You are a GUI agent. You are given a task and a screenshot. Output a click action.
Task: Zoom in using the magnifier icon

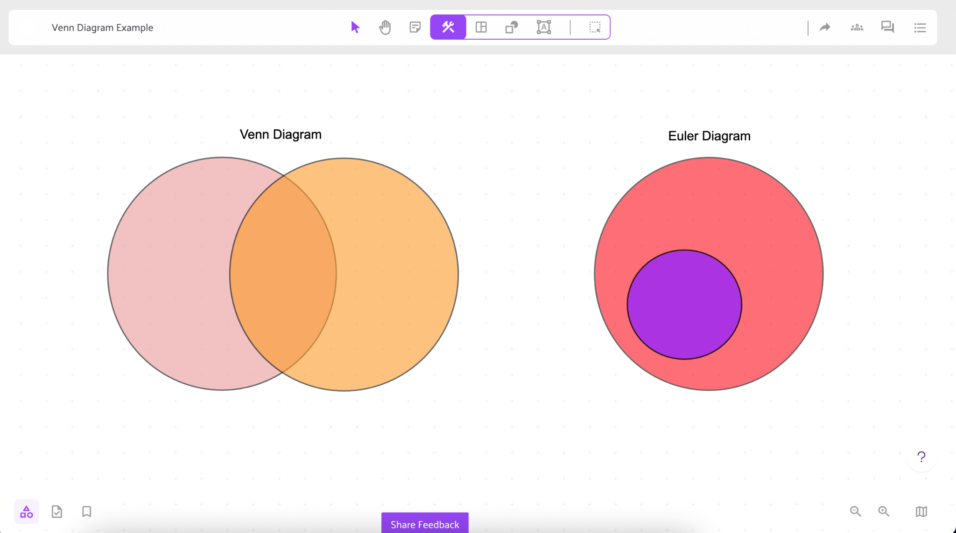tap(884, 512)
